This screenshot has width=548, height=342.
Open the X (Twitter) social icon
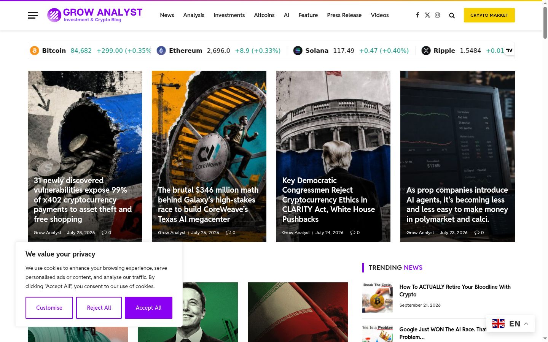coord(427,15)
